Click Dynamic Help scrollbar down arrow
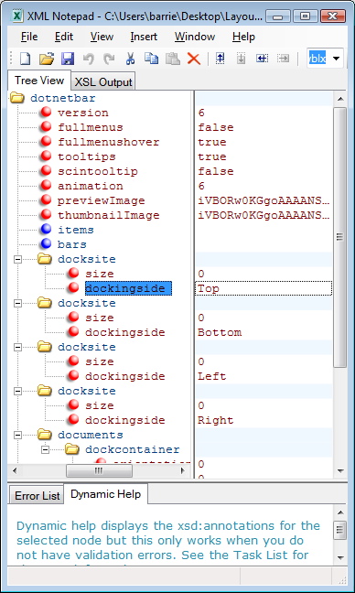 pos(340,557)
